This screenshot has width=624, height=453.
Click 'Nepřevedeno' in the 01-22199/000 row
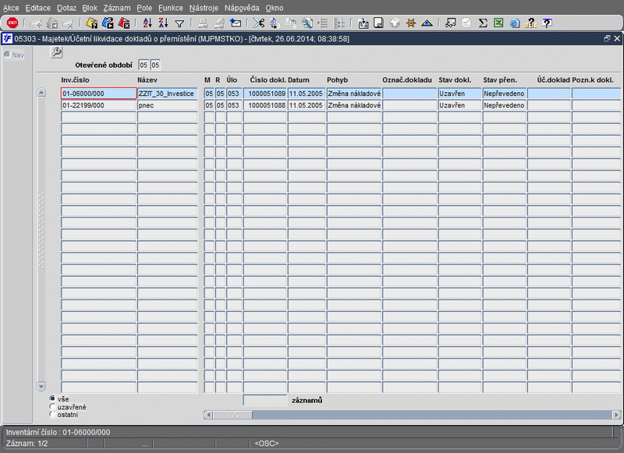coord(504,105)
